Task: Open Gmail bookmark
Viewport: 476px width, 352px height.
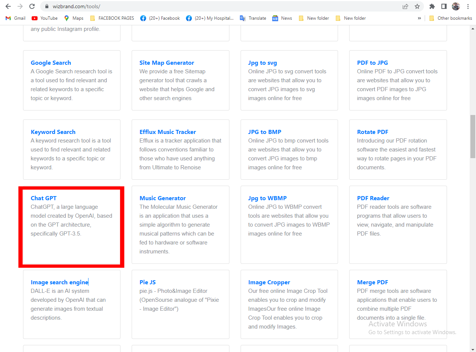Action: pyautogui.click(x=16, y=18)
